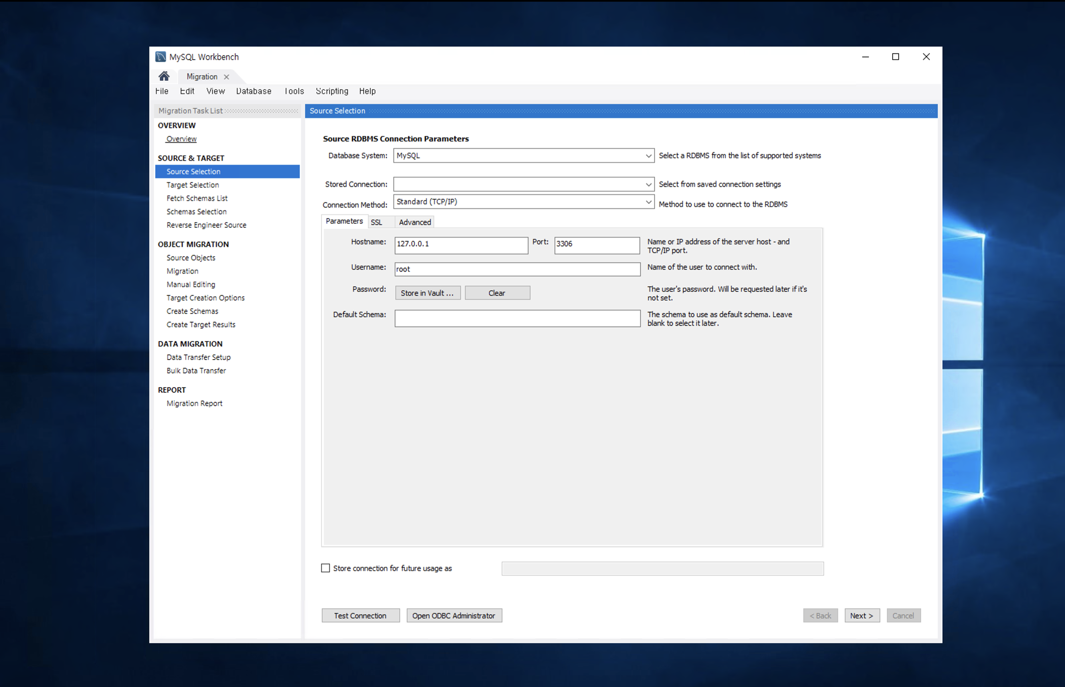Open the Database menu
This screenshot has width=1065, height=687.
point(254,91)
